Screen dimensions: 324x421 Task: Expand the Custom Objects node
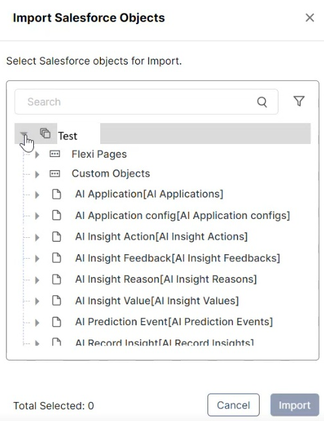[x=37, y=174]
